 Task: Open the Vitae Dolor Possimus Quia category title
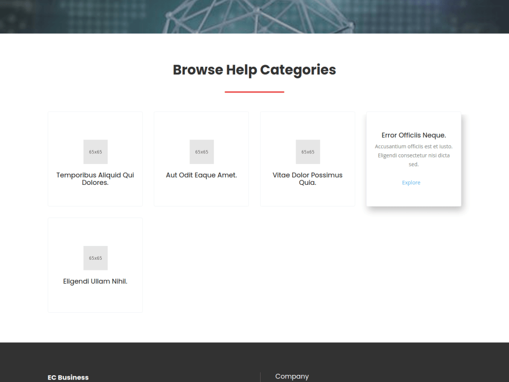pos(307,179)
